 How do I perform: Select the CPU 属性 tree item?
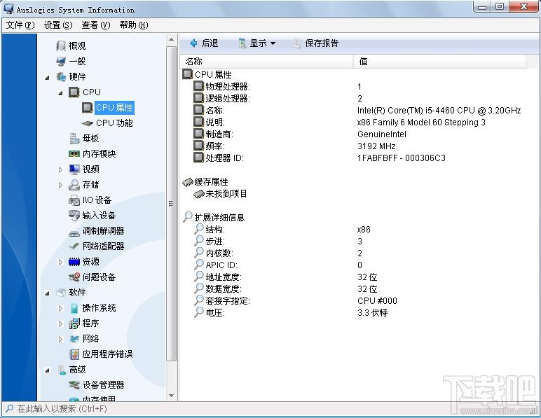pyautogui.click(x=114, y=108)
